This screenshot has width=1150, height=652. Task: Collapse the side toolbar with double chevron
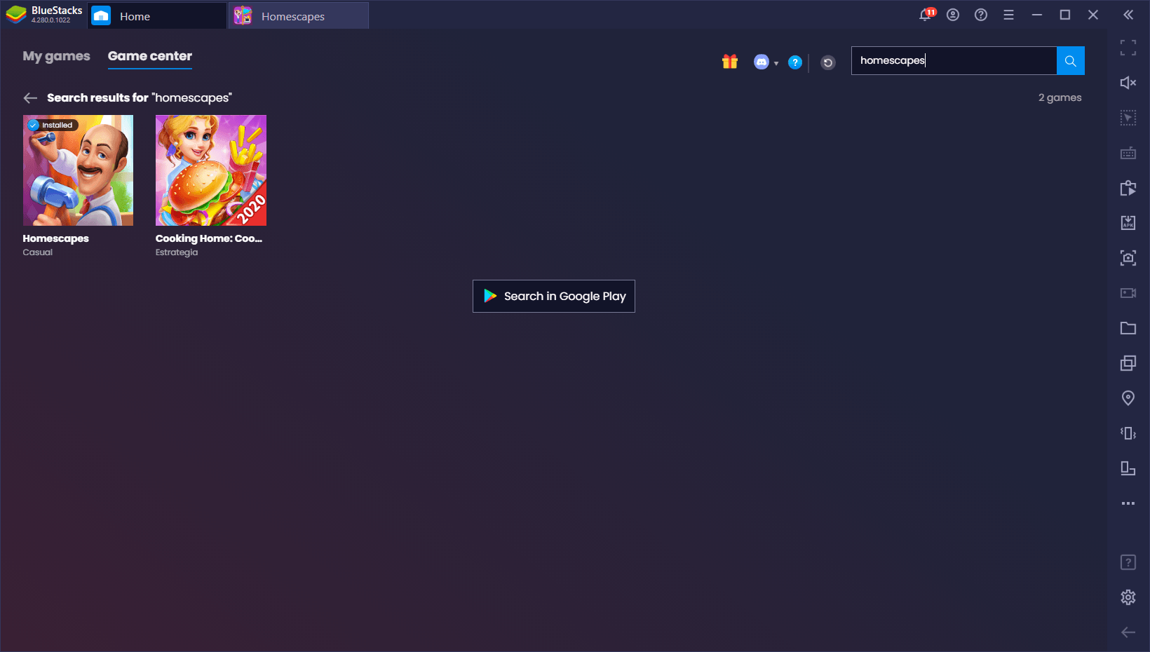click(x=1128, y=15)
